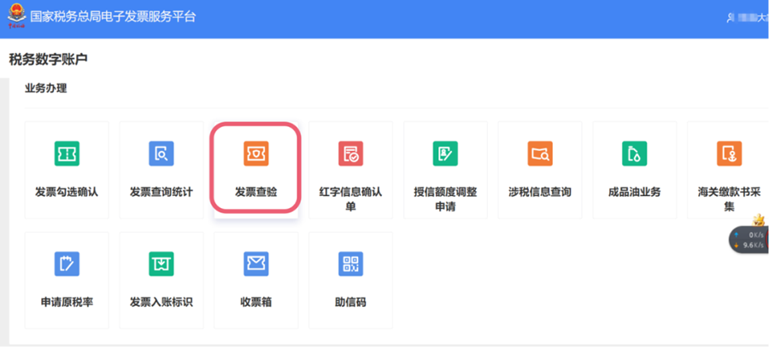Click the 发票查验 text label
This screenshot has width=769, height=347.
click(x=255, y=192)
